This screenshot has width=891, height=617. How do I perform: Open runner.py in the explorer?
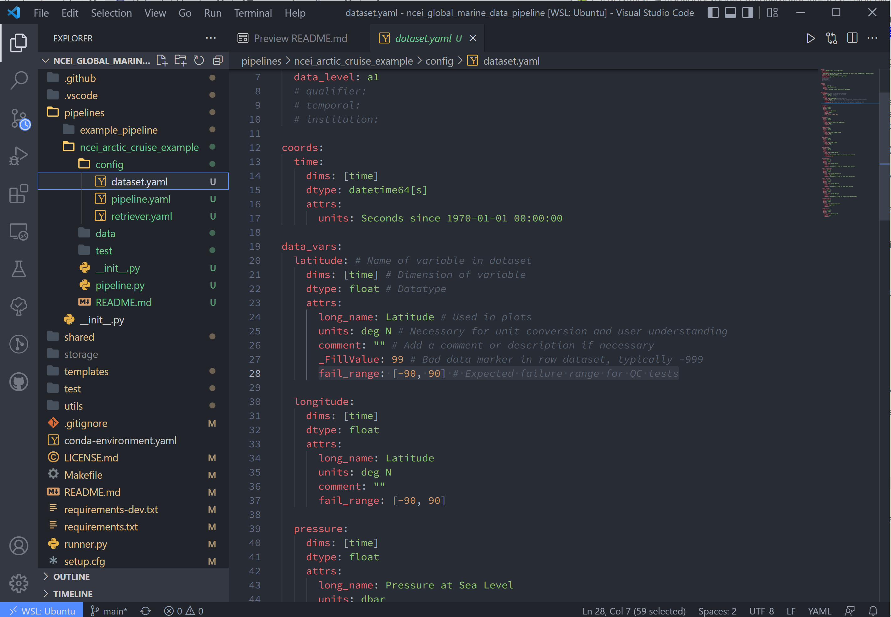click(x=133, y=544)
